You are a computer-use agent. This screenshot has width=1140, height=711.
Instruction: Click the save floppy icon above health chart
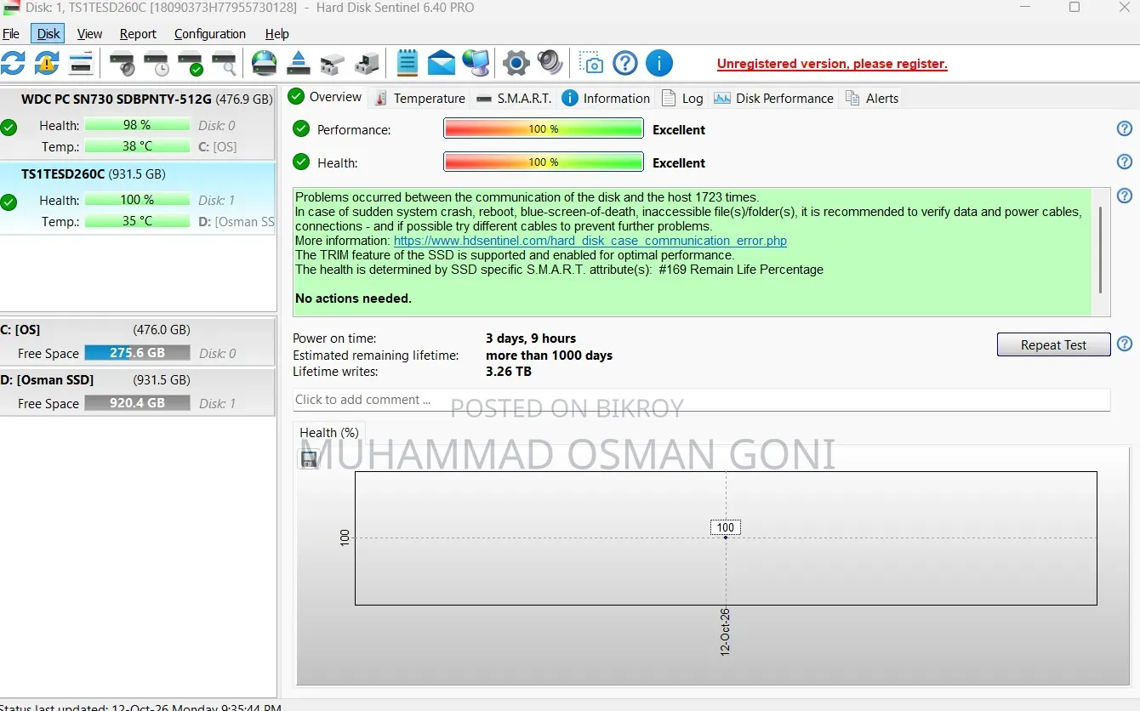coord(308,459)
